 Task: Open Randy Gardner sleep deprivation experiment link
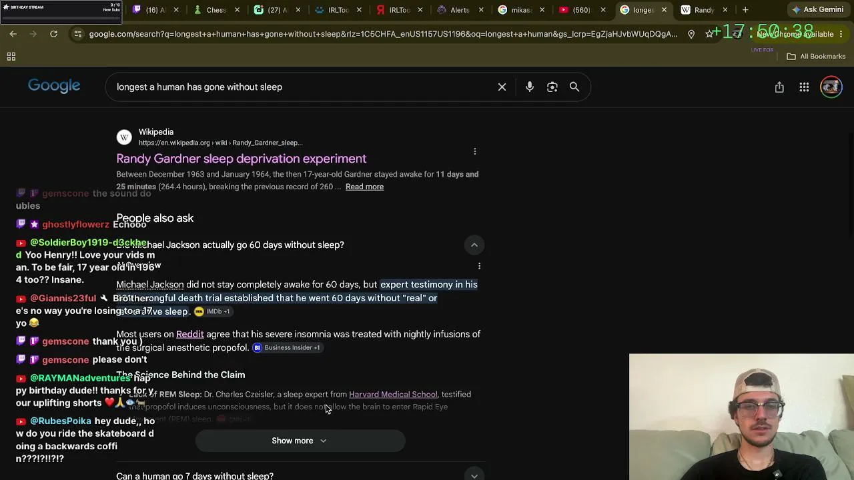(242, 159)
